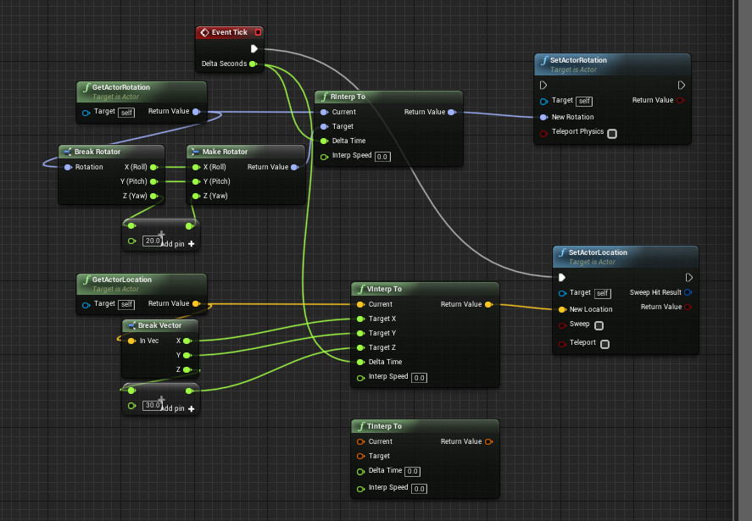Toggle the Teleport checkbox on SetActorLocation
752x521 pixels.
coord(604,344)
